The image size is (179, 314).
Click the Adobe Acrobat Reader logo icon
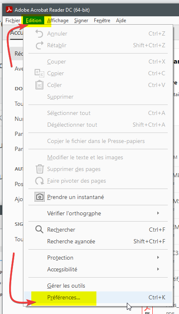[x=9, y=10]
